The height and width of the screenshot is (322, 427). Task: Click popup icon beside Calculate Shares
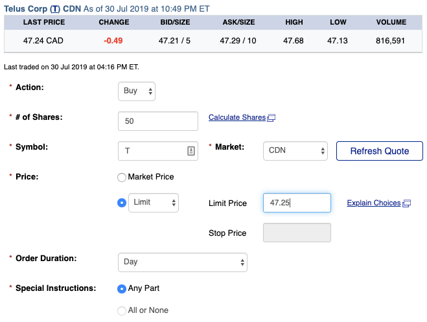pyautogui.click(x=271, y=117)
